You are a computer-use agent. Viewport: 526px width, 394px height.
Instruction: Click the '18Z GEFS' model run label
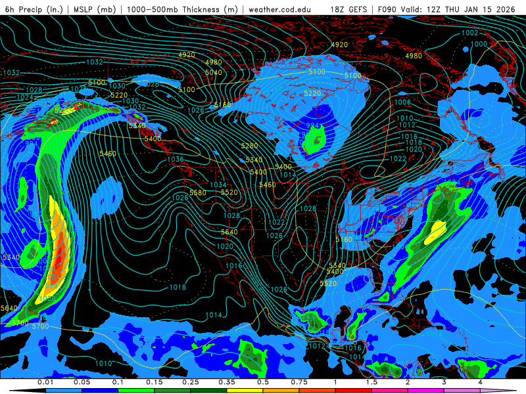pyautogui.click(x=349, y=10)
